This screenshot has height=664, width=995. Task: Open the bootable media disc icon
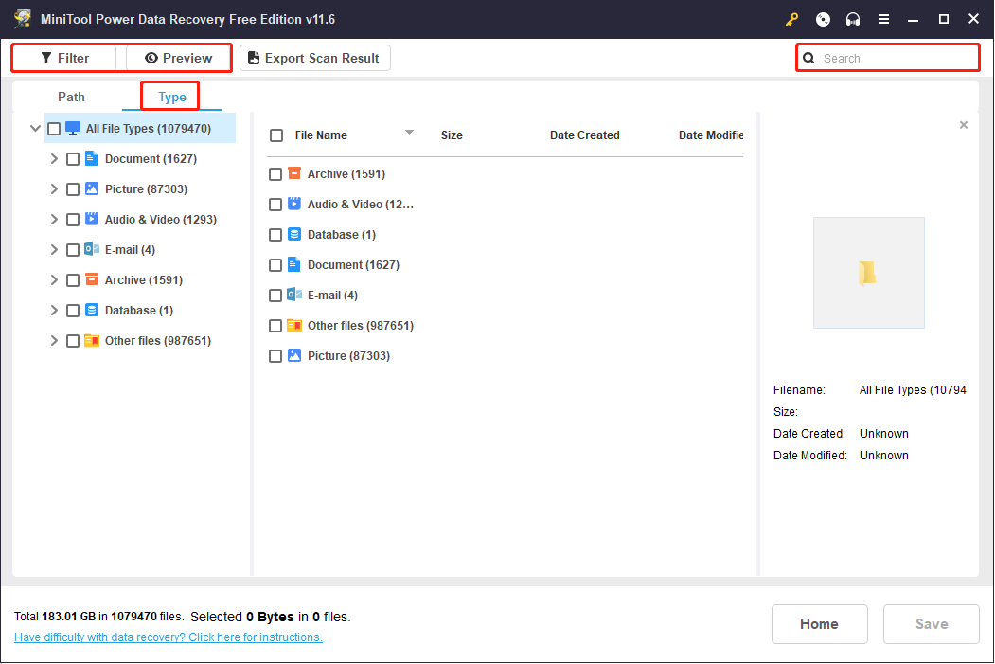(x=823, y=19)
